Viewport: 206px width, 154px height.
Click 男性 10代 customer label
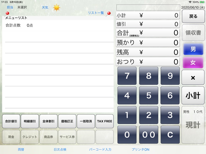193,112
